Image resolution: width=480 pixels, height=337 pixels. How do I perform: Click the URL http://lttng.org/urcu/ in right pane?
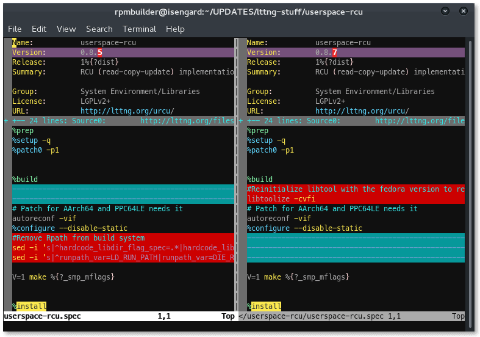tap(362, 111)
